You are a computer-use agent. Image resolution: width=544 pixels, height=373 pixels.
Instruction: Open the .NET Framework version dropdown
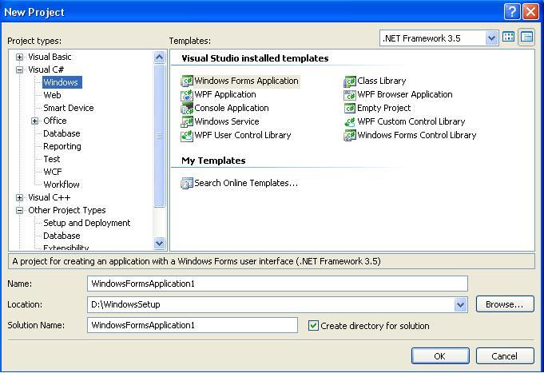coord(491,38)
